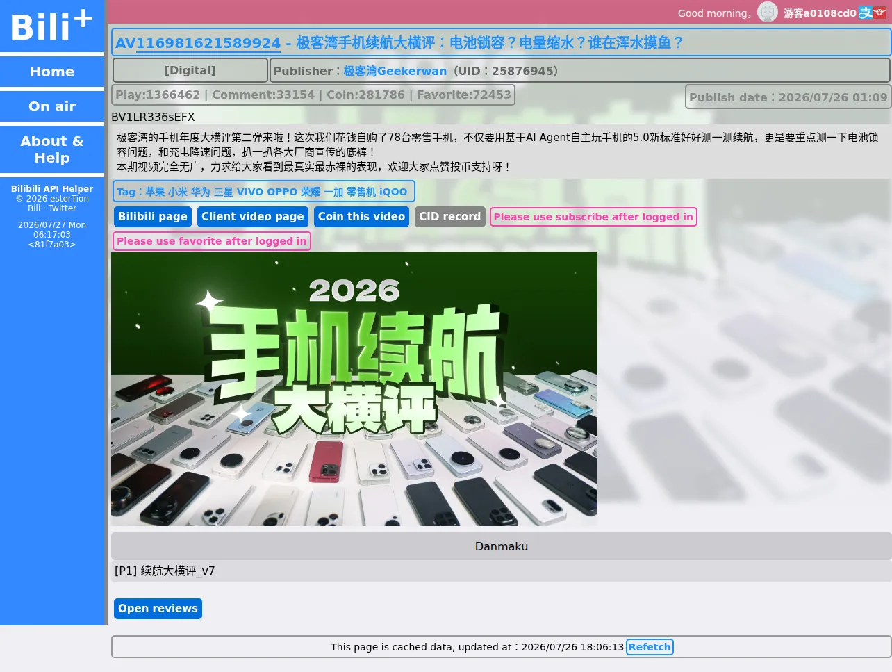Open publisher 极客湾Geekerwan's profile
The height and width of the screenshot is (672, 892).
[395, 71]
